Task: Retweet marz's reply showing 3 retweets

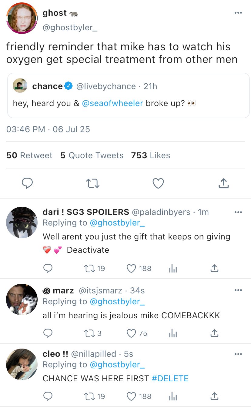Action: (90, 333)
